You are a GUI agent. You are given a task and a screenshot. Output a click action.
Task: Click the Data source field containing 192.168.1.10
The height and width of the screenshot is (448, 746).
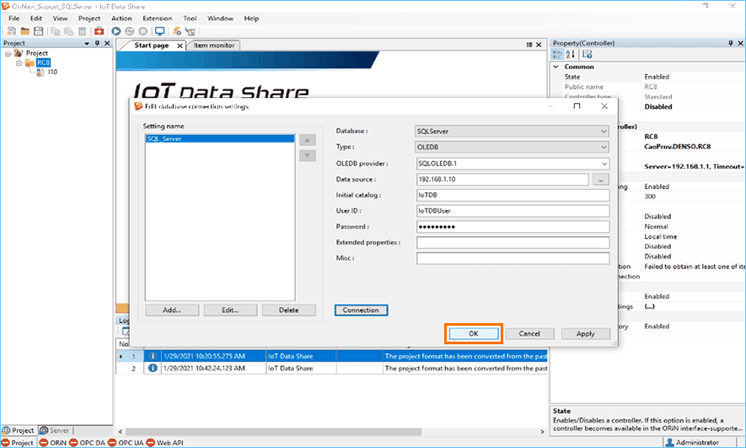(502, 180)
